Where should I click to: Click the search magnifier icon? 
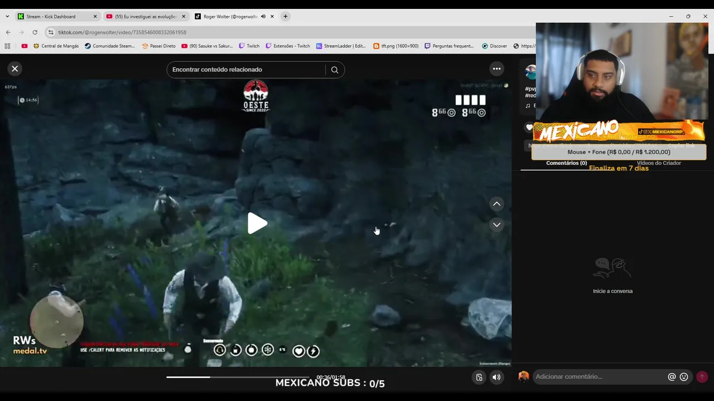click(x=335, y=70)
